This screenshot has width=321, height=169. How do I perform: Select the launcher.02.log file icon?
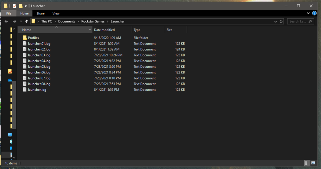(x=25, y=49)
